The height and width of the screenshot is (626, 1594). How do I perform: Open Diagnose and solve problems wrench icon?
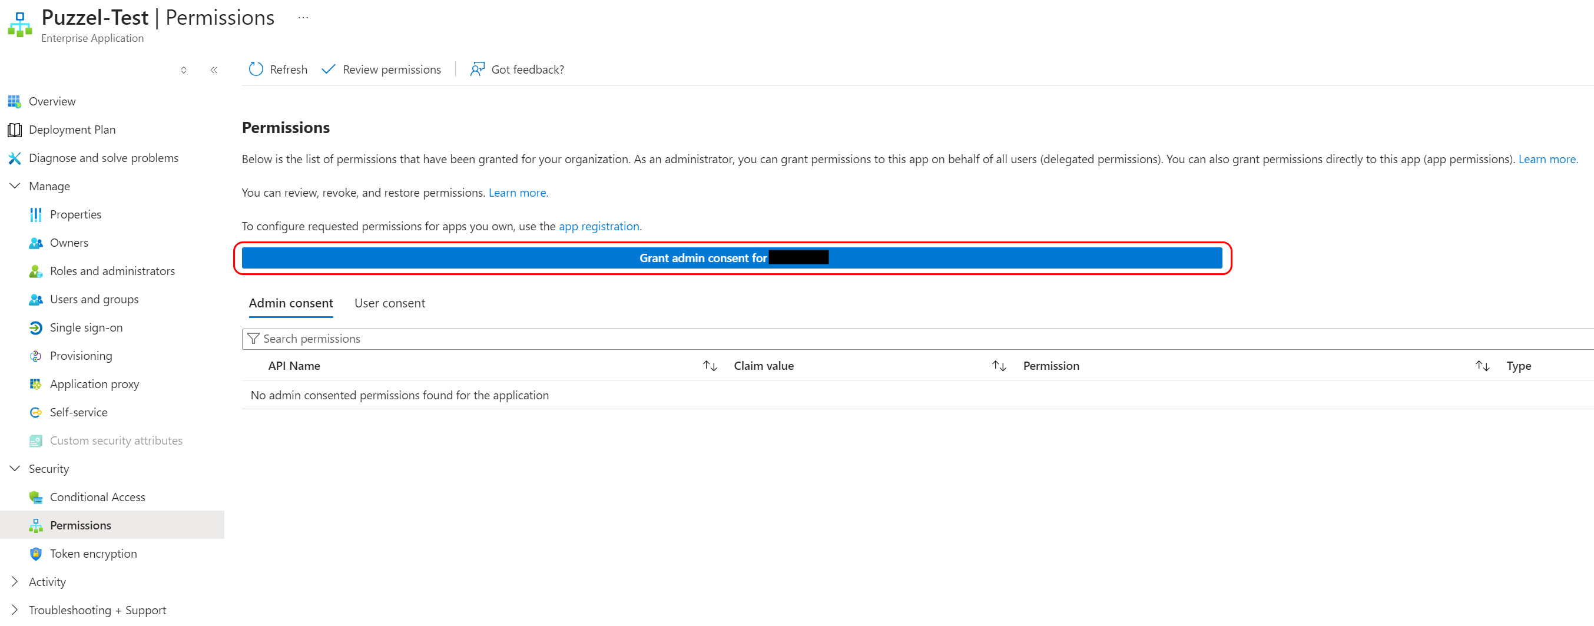click(x=14, y=158)
